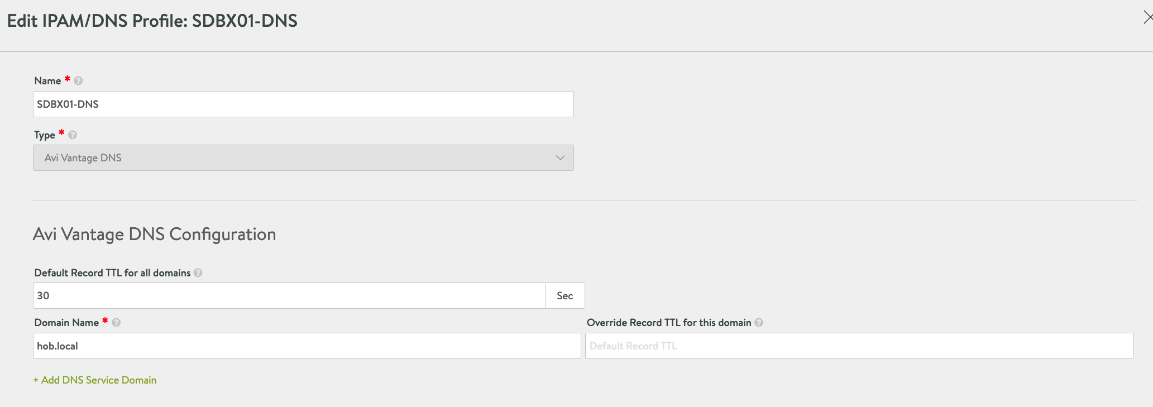Close the Edit IPAM/DNS Profile dialog

pos(1147,18)
